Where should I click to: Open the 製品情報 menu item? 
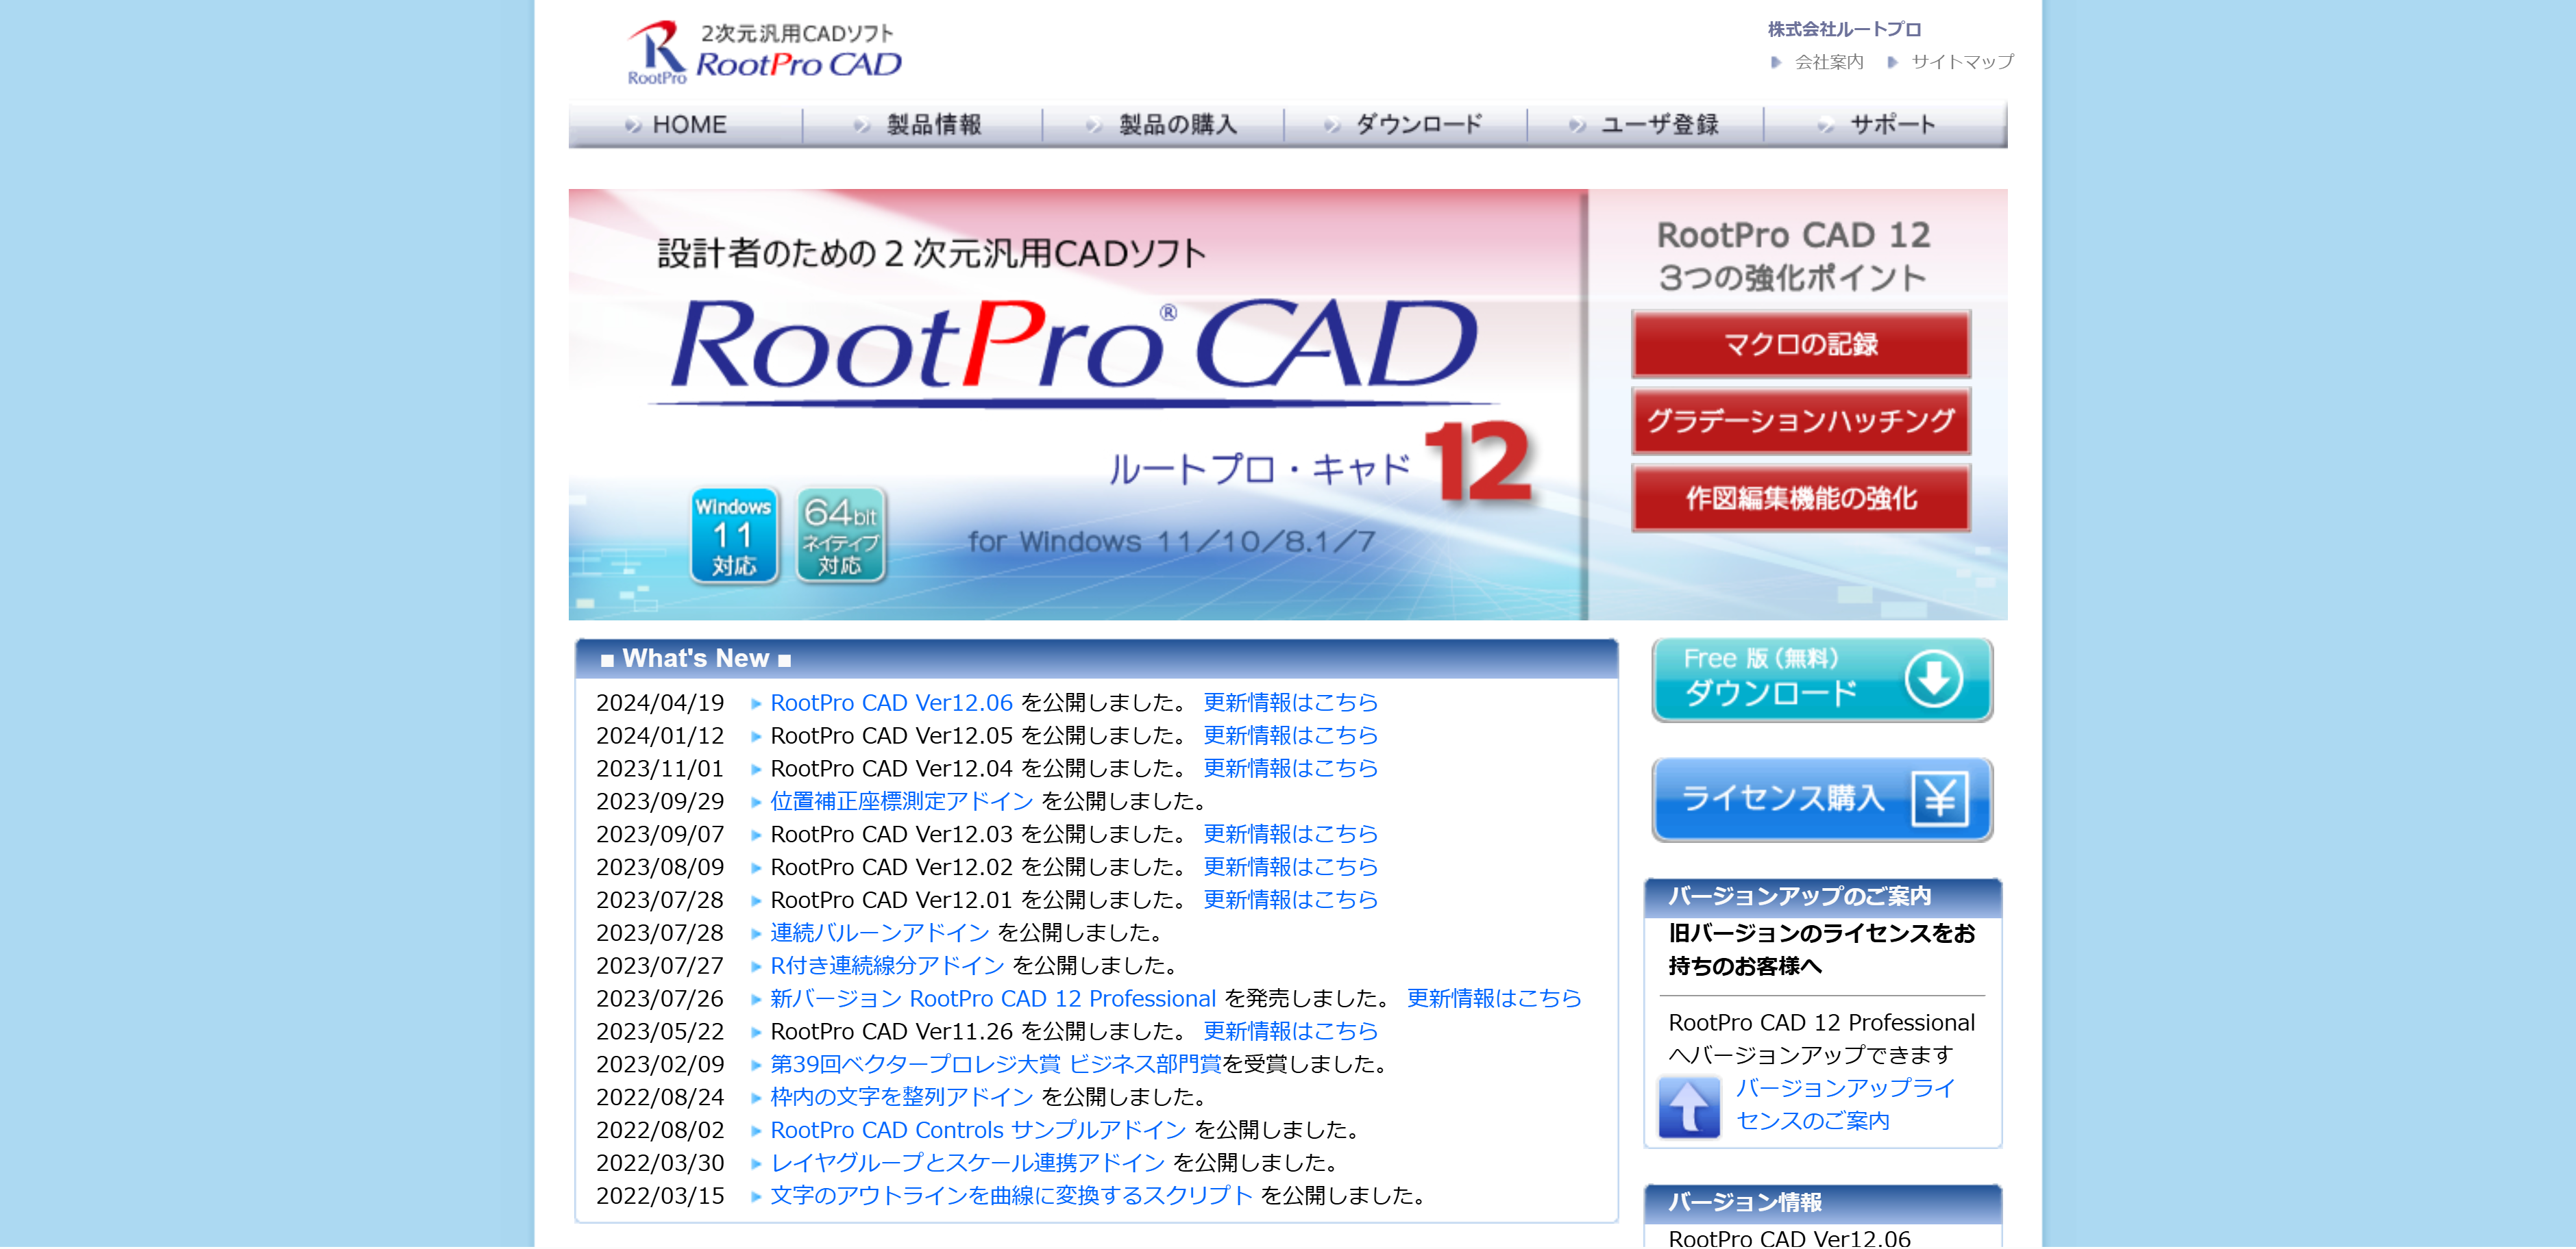[x=923, y=125]
